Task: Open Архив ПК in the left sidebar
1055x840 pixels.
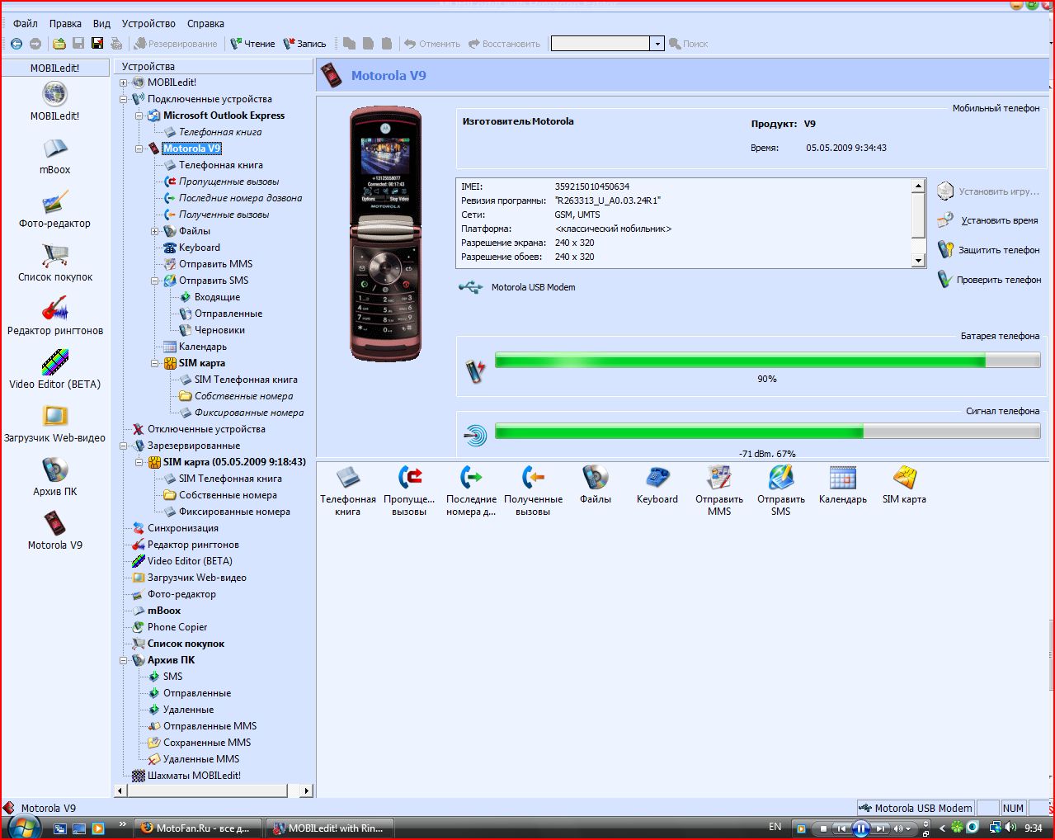Action: click(54, 470)
